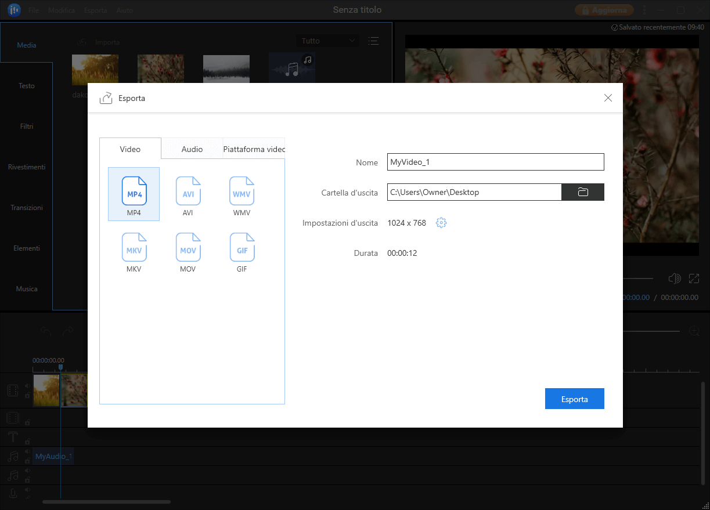Open output settings gear icon
The width and height of the screenshot is (710, 510).
coord(441,223)
